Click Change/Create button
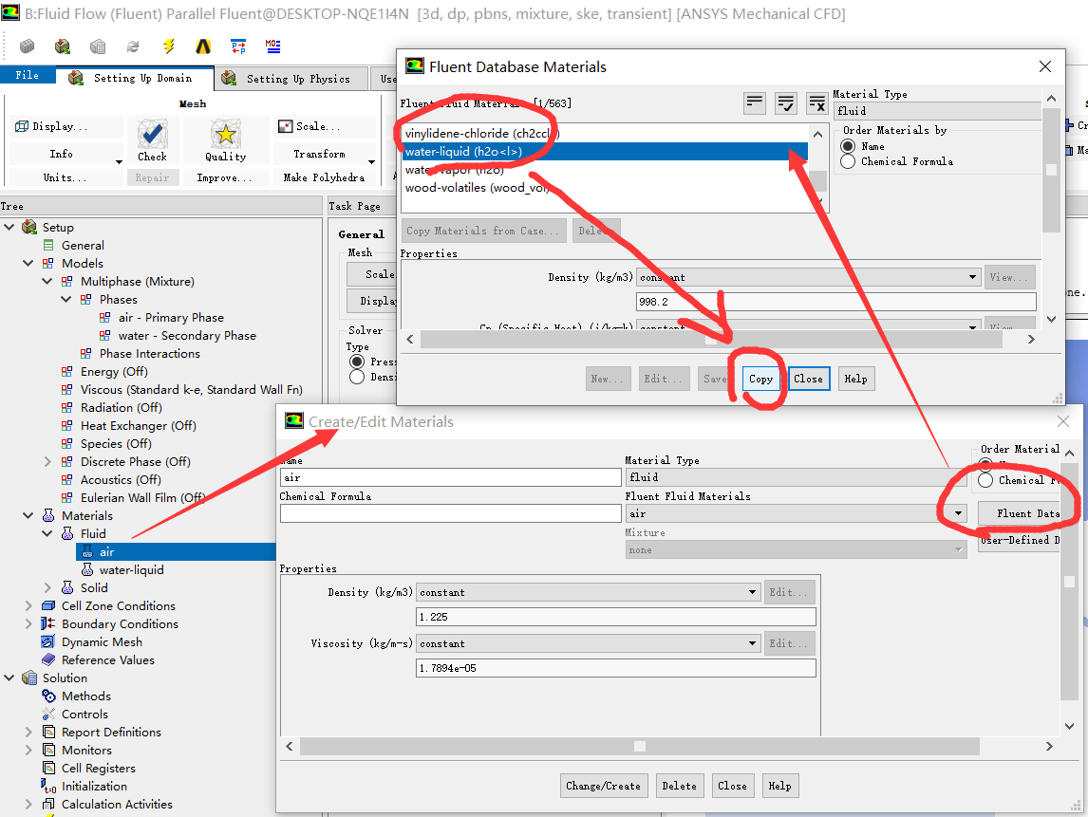The image size is (1088, 817). coord(603,786)
